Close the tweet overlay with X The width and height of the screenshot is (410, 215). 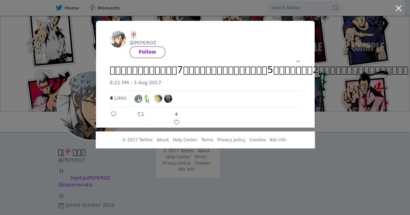(x=398, y=8)
